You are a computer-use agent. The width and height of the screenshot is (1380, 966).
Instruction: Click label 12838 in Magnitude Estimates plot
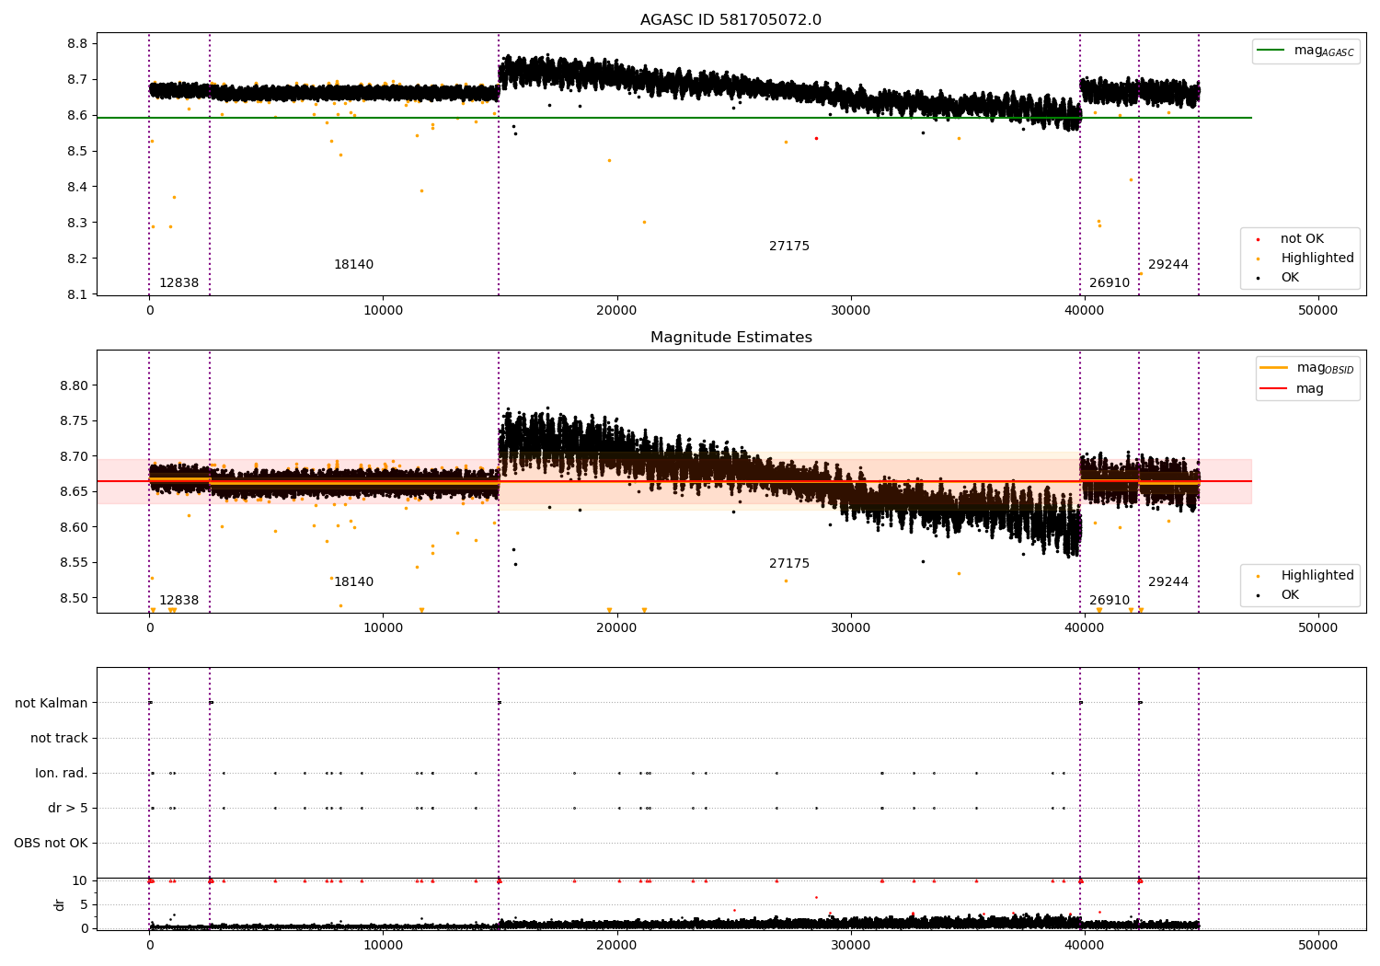[x=178, y=601]
